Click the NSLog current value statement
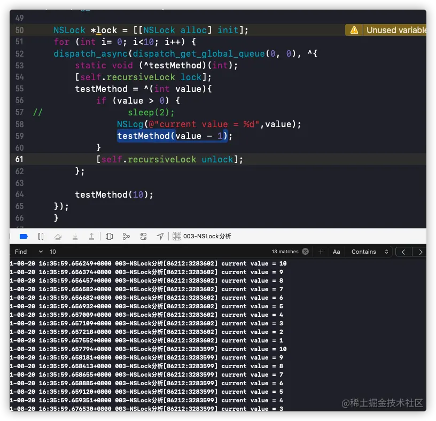Screen dimensions: 436x421 pos(209,124)
